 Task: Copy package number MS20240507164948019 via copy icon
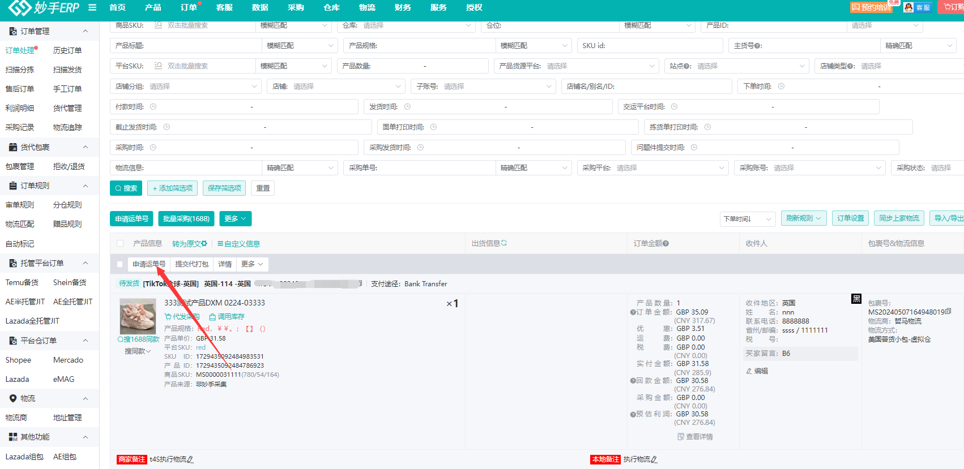pos(949,312)
